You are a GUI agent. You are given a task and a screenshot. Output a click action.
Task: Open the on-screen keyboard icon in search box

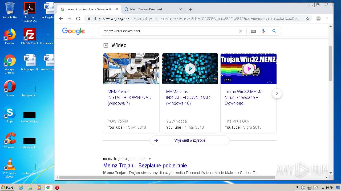tap(253, 31)
